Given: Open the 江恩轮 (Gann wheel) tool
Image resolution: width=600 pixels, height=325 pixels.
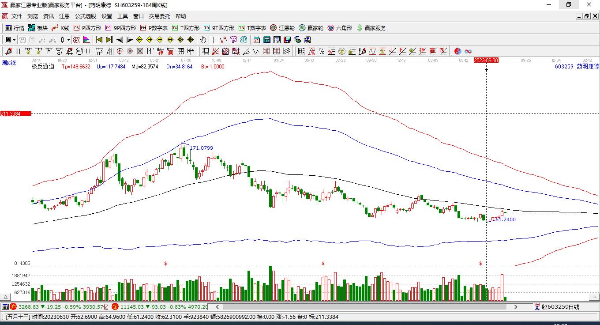Looking at the screenshot, I should pyautogui.click(x=282, y=28).
